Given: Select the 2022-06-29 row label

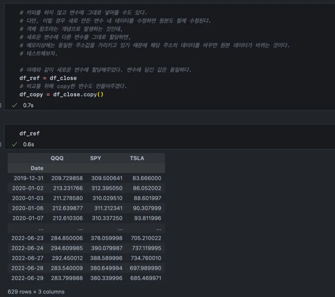Looking at the screenshot, I should 29,278.
